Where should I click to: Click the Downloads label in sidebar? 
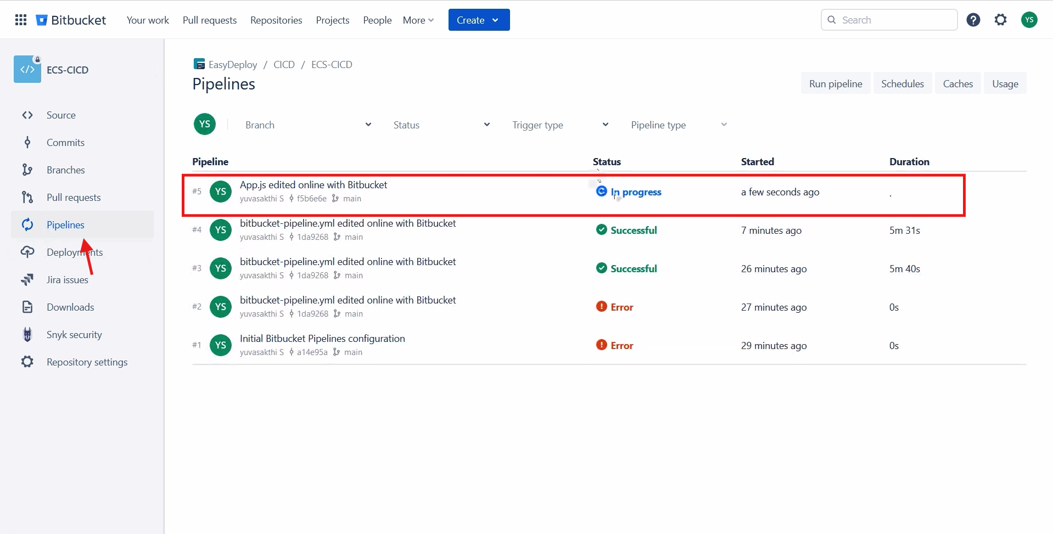[x=70, y=307]
